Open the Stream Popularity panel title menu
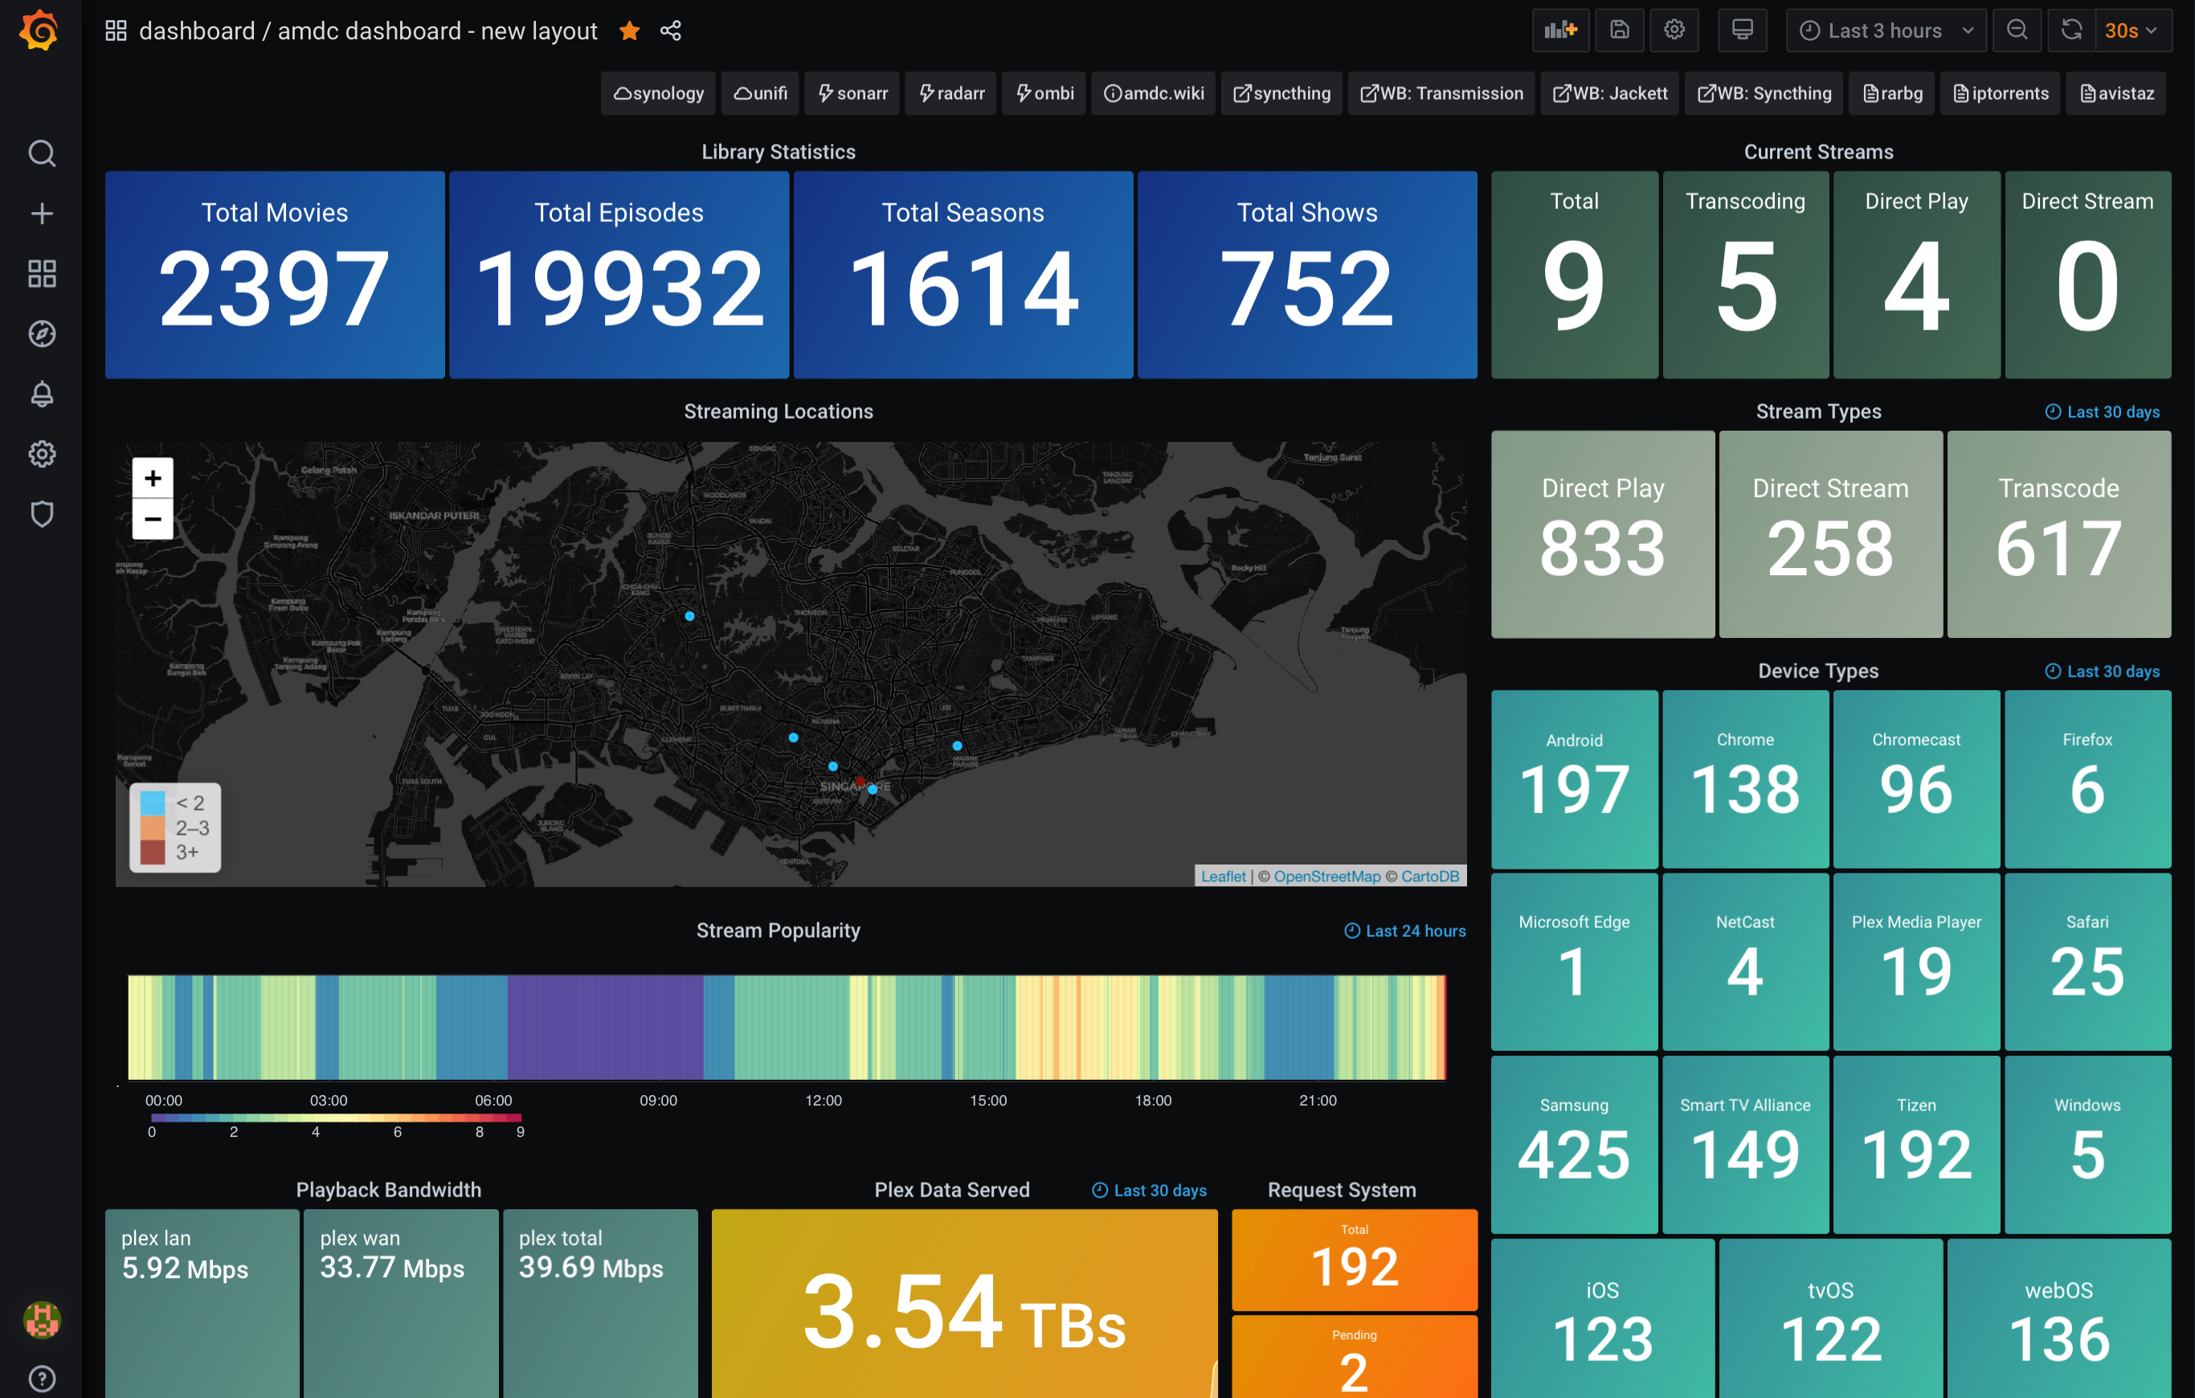This screenshot has height=1398, width=2195. [779, 930]
